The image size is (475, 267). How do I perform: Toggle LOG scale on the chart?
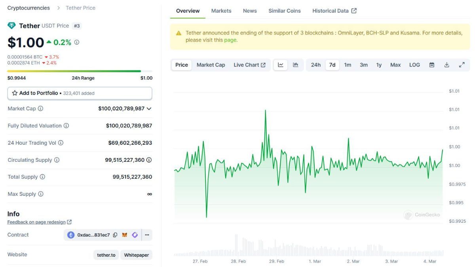414,65
